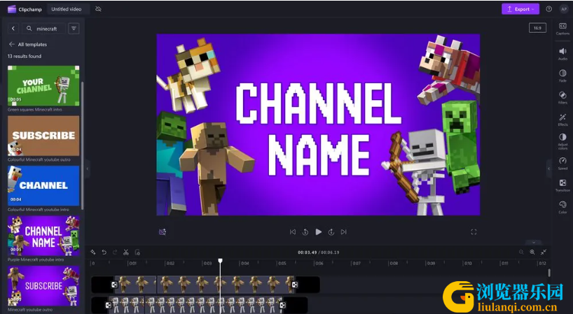This screenshot has height=314, width=573.
Task: Open the Captions panel
Action: [x=562, y=29]
